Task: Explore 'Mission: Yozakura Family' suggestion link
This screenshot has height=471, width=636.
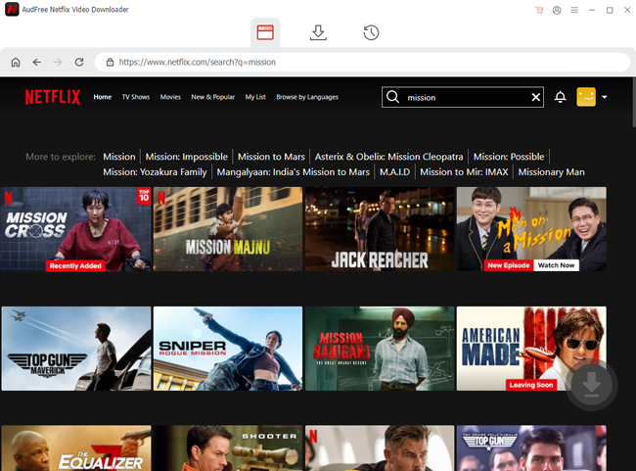Action: (155, 172)
